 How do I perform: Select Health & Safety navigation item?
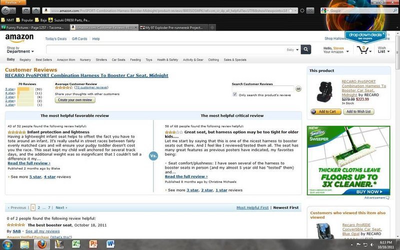[x=167, y=59]
